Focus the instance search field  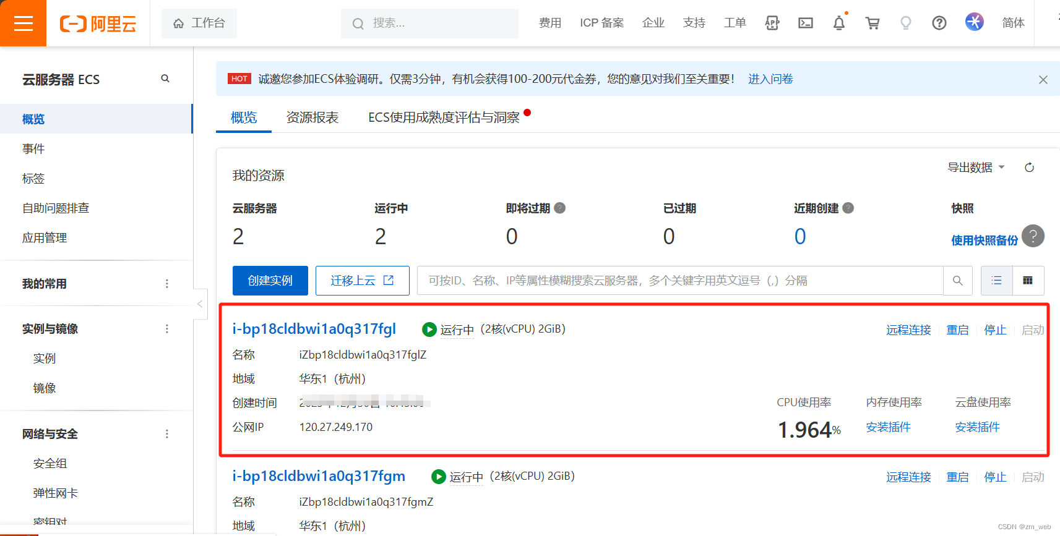click(680, 281)
